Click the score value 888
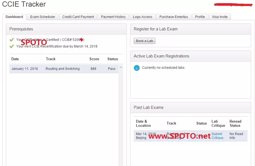The height and width of the screenshot is (166, 255). (93, 69)
